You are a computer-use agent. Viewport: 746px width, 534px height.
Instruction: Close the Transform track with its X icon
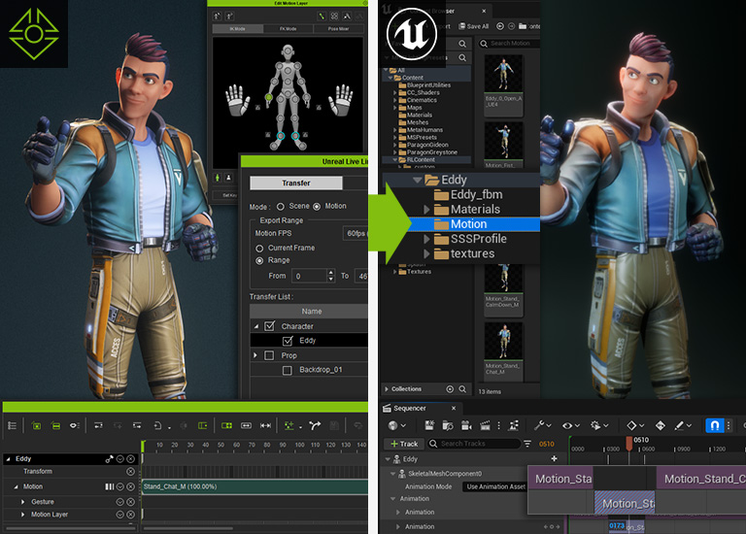tap(130, 472)
